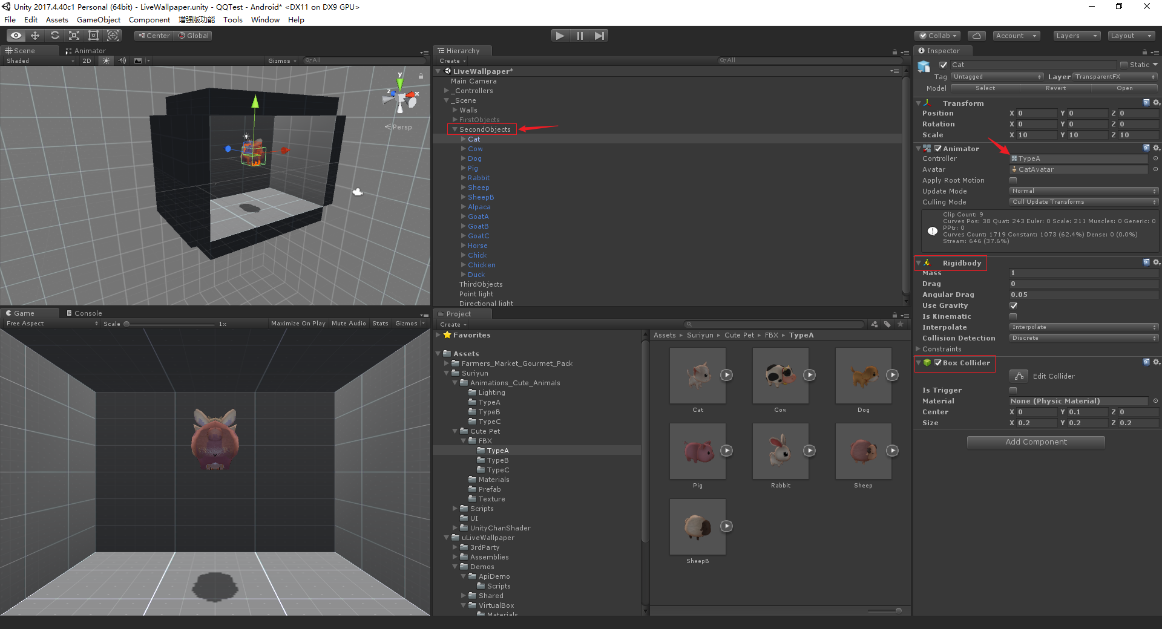The width and height of the screenshot is (1162, 629).
Task: Open Collision Detection dropdown
Action: coord(1083,338)
